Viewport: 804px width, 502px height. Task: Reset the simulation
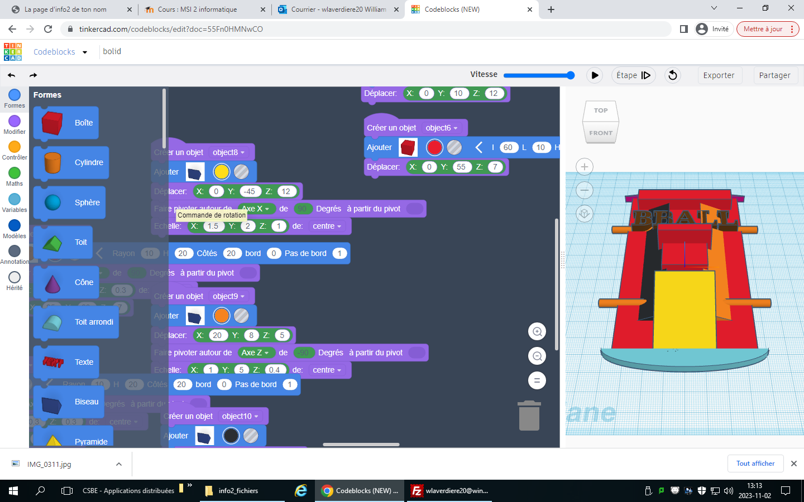(673, 75)
